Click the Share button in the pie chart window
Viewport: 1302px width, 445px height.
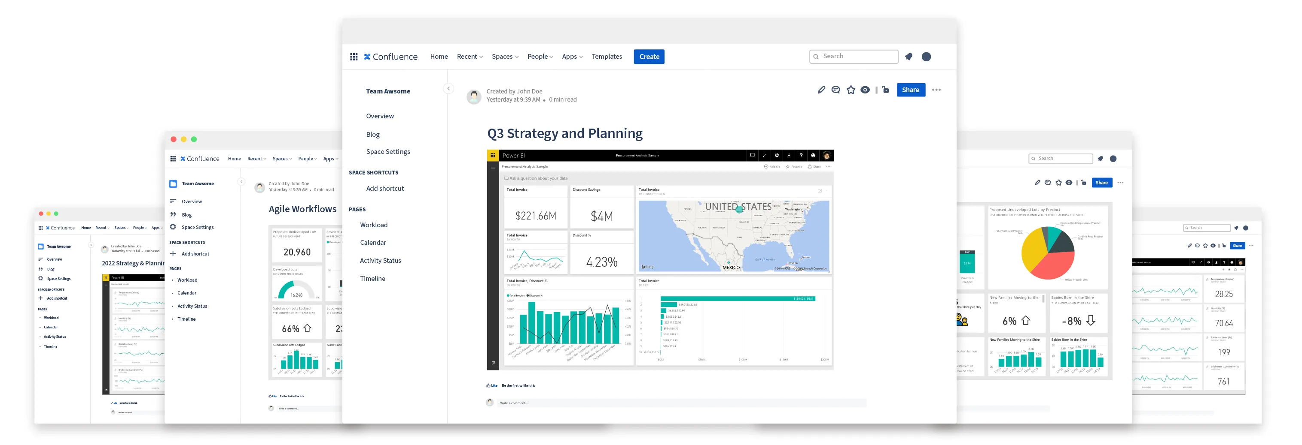pos(1101,183)
